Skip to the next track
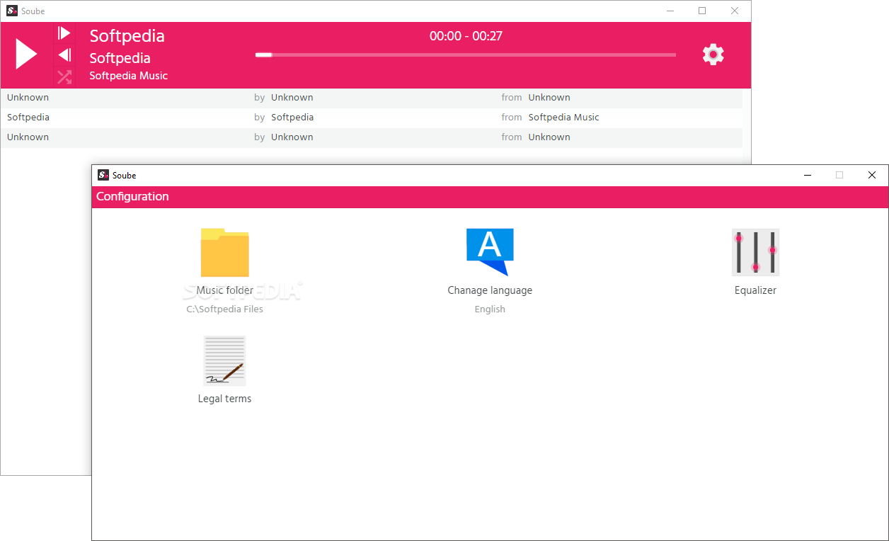 pos(64,33)
